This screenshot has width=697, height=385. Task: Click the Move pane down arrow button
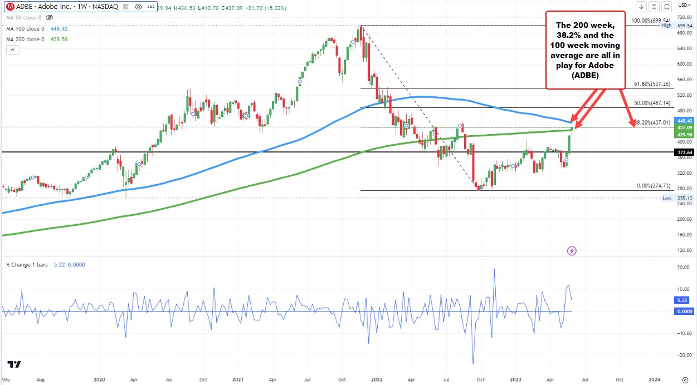pos(642,7)
